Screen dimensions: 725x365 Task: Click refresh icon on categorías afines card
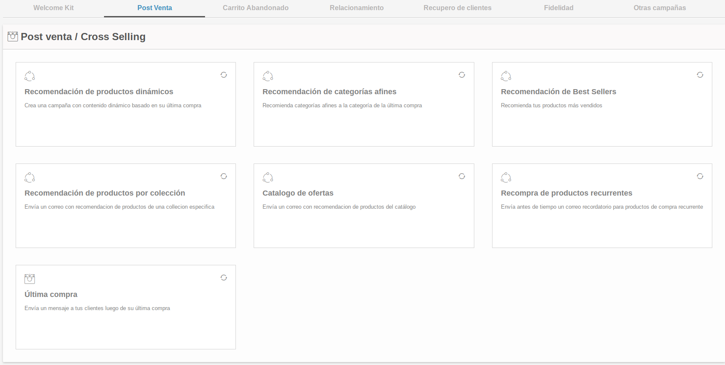tap(462, 75)
